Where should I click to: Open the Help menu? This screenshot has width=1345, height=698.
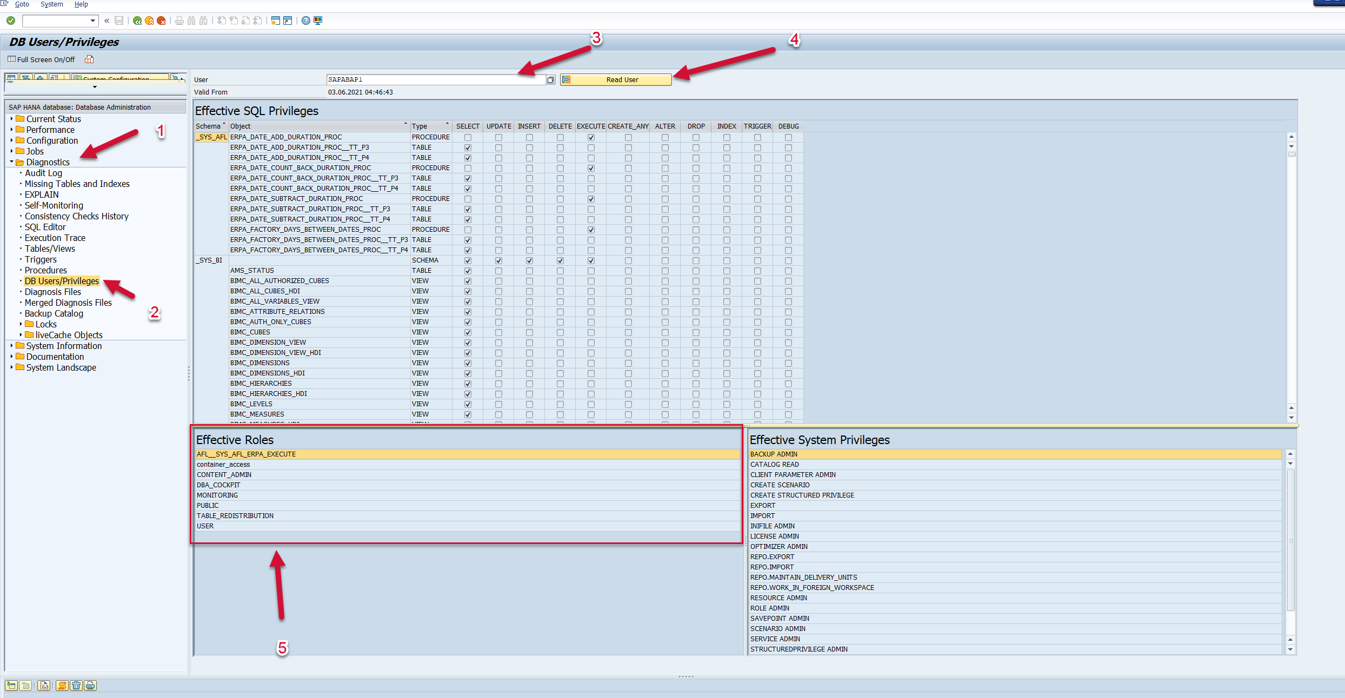(x=81, y=4)
